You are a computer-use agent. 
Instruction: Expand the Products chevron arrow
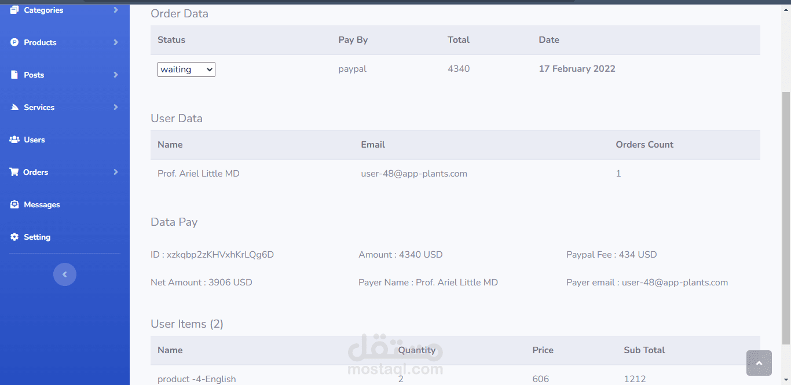(x=116, y=42)
